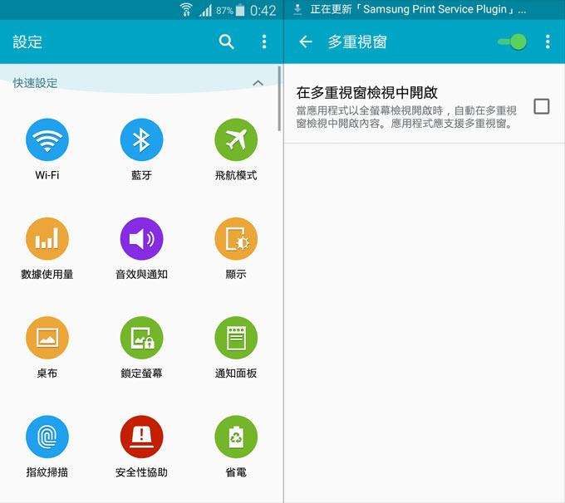Toggle the 多重視窗 master switch
Screen dimensions: 565x503
click(513, 42)
